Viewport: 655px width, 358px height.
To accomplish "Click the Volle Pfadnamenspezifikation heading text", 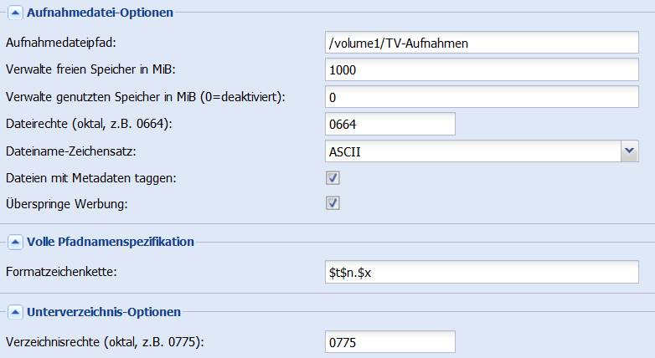I will (x=111, y=242).
